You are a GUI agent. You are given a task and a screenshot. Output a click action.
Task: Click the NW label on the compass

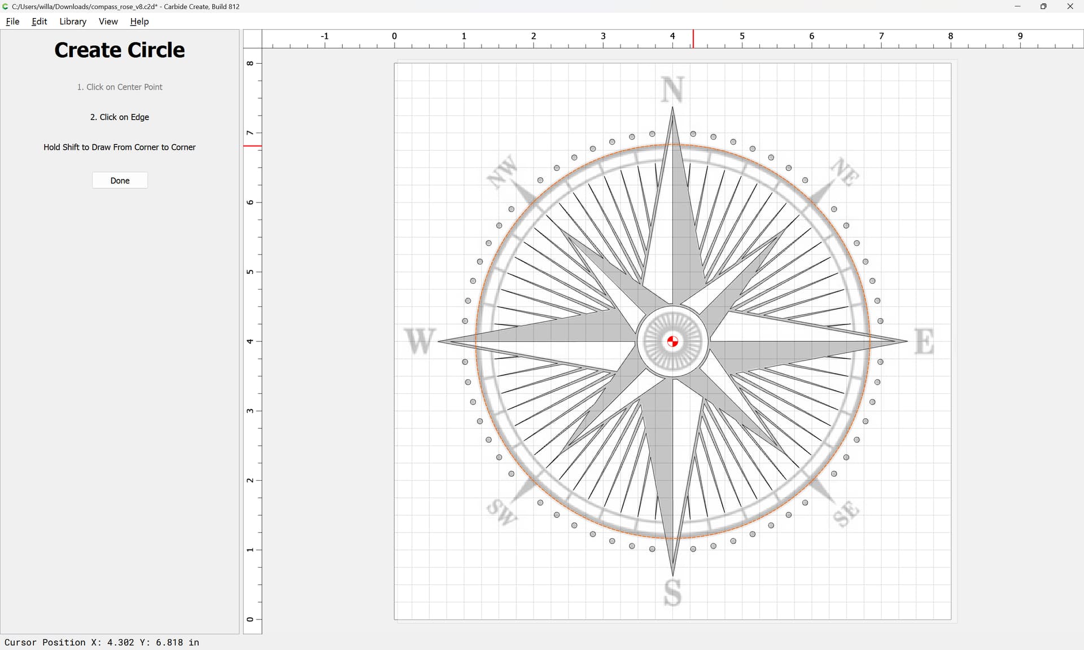tap(502, 172)
